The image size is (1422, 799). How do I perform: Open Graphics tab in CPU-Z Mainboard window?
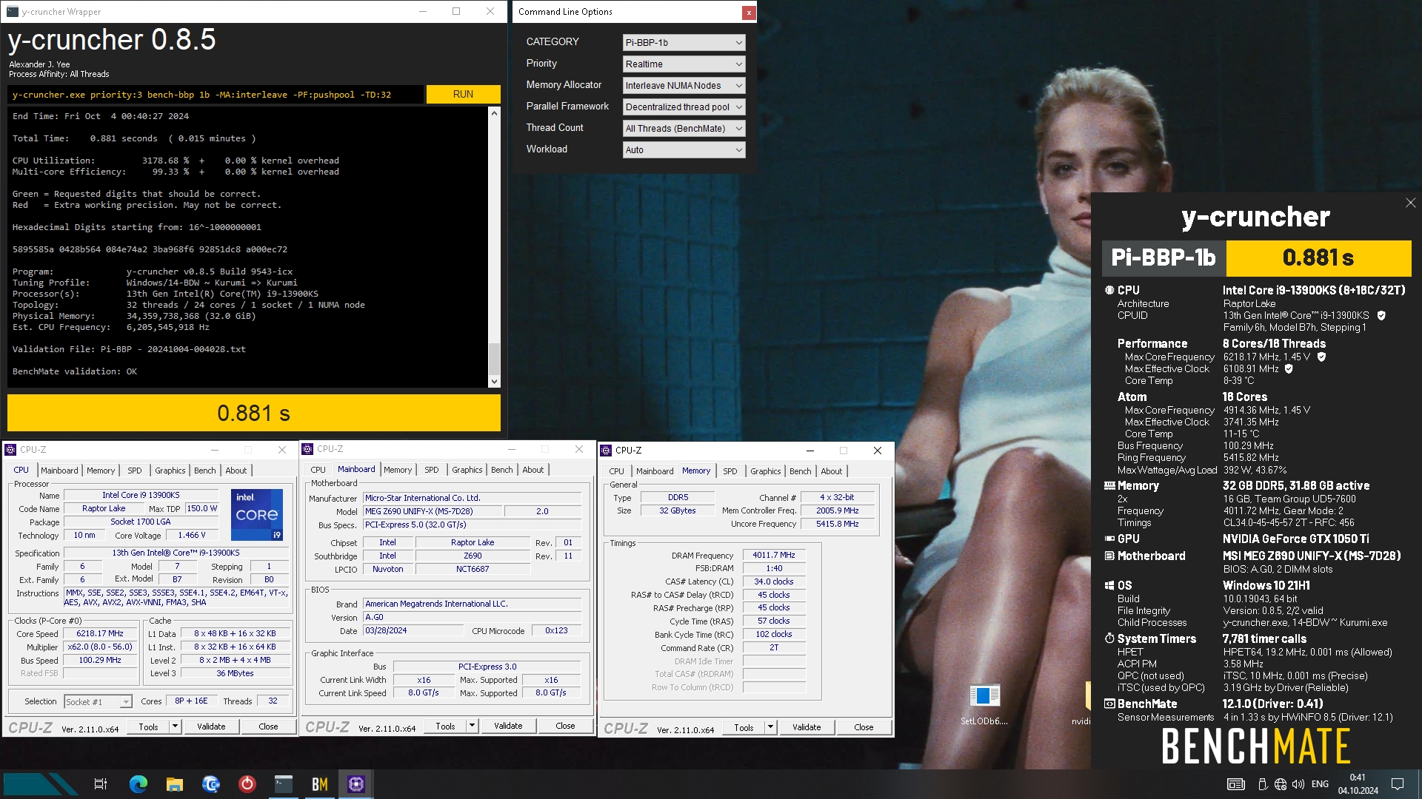(467, 470)
